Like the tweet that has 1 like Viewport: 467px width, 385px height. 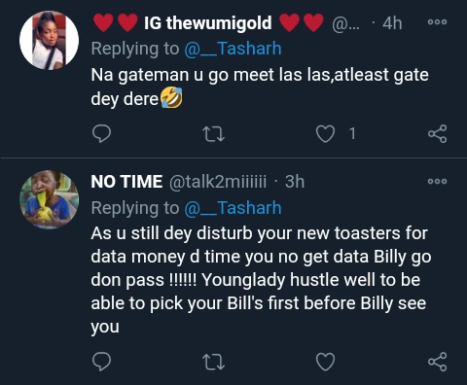[x=325, y=134]
